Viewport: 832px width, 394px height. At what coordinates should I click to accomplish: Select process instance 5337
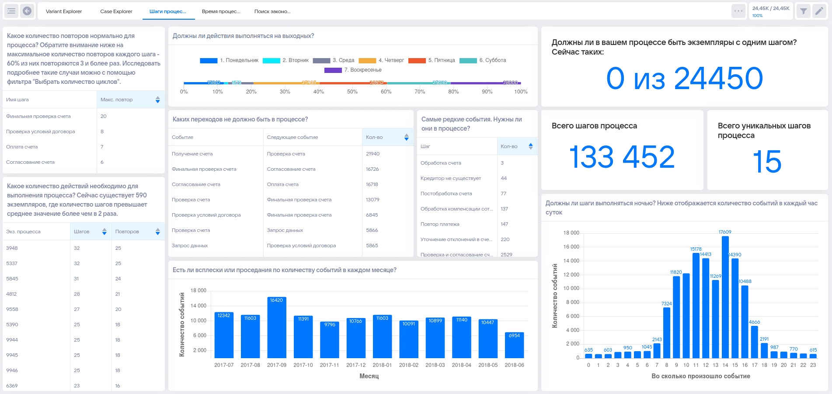point(84,263)
